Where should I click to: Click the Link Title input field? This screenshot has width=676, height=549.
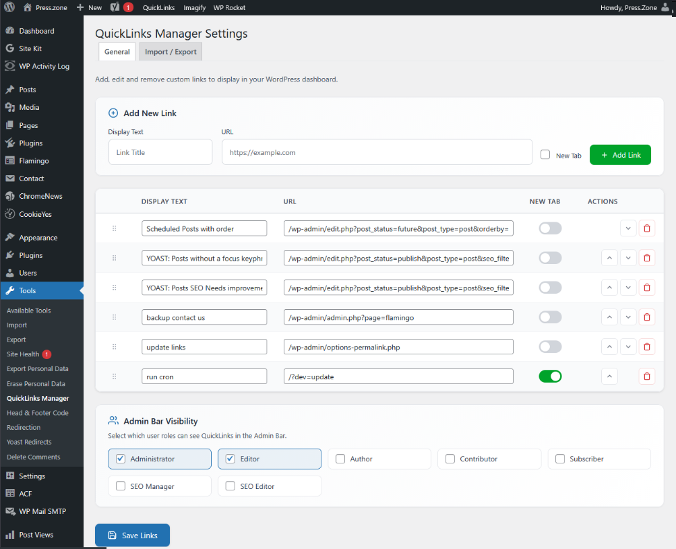[x=160, y=152]
